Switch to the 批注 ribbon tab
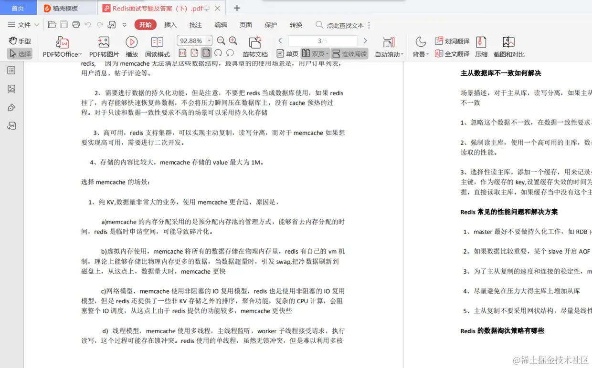This screenshot has height=368, width=592. tap(196, 25)
